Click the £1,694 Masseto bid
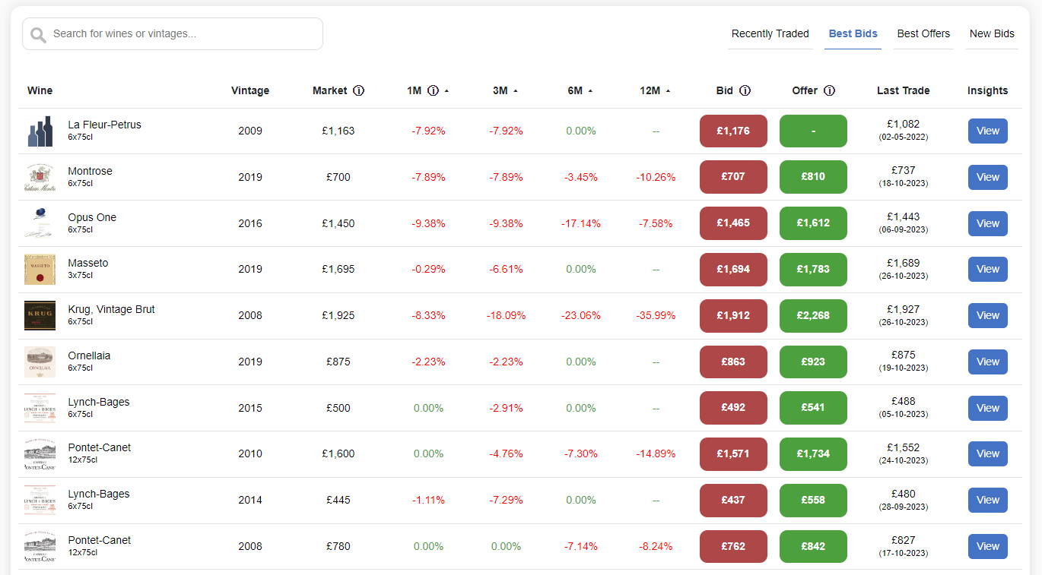 [733, 269]
